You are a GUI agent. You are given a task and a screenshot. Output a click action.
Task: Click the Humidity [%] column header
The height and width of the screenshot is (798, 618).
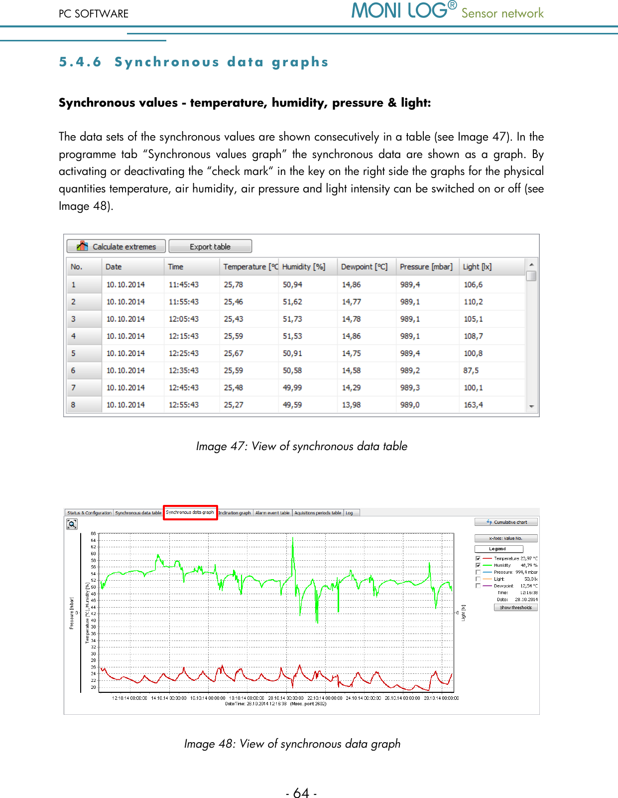(x=308, y=267)
